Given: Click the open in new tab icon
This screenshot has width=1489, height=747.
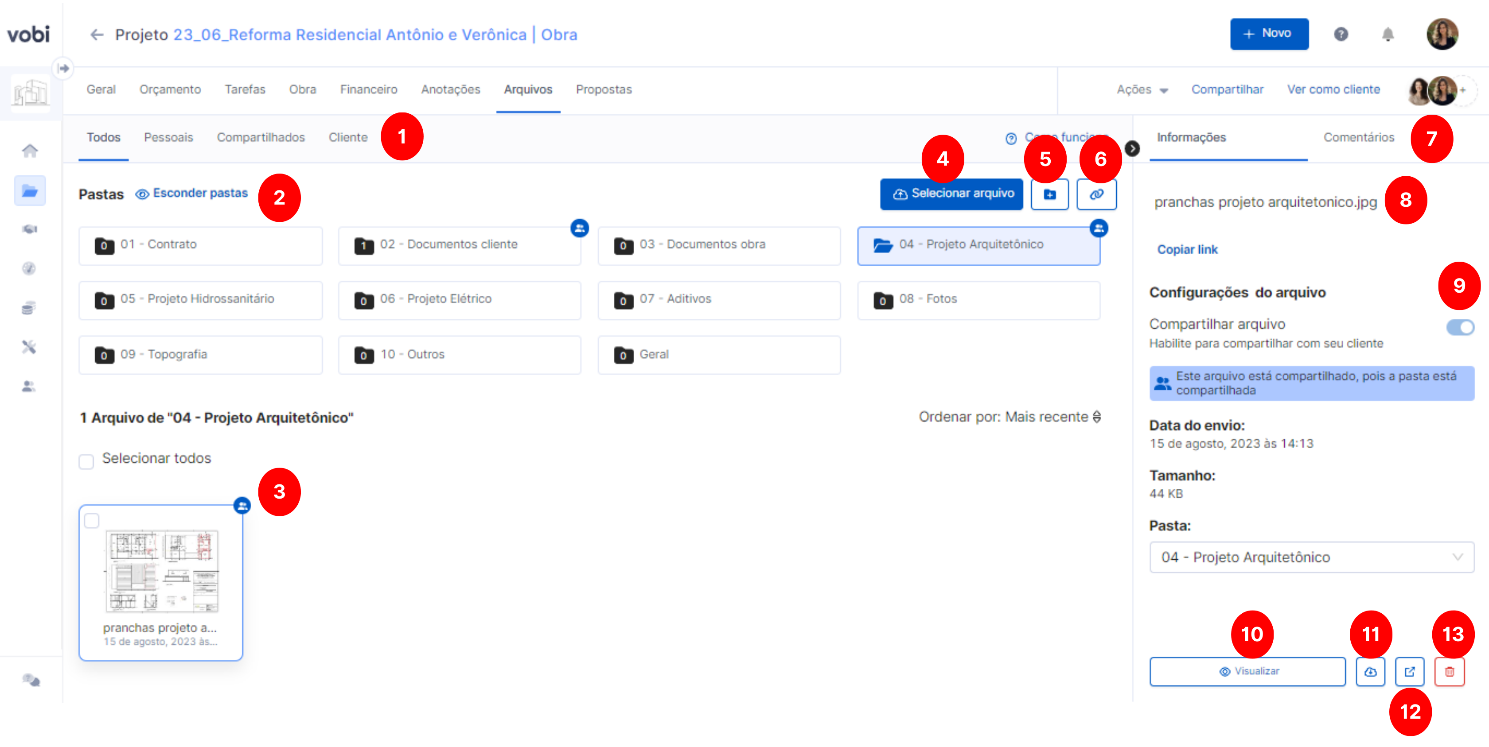Looking at the screenshot, I should point(1409,671).
